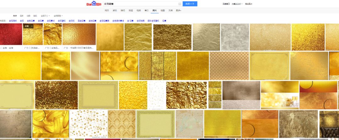Click the last related-search link 背景
Screen dimensions: 339x140
click(x=164, y=21)
